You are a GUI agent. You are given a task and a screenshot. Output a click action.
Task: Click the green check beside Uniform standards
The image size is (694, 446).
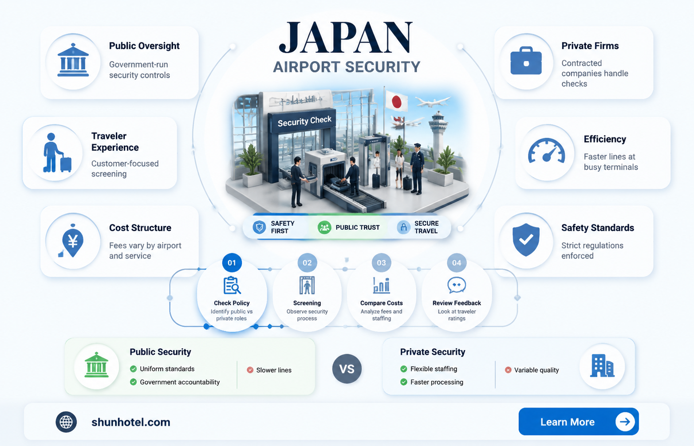(133, 369)
